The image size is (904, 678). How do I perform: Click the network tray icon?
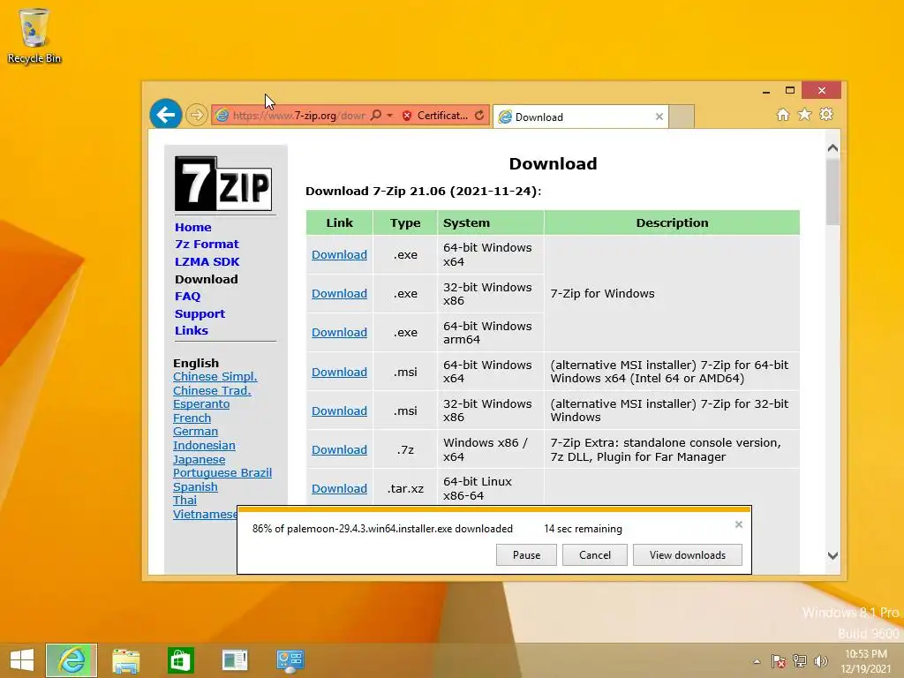pyautogui.click(x=800, y=661)
